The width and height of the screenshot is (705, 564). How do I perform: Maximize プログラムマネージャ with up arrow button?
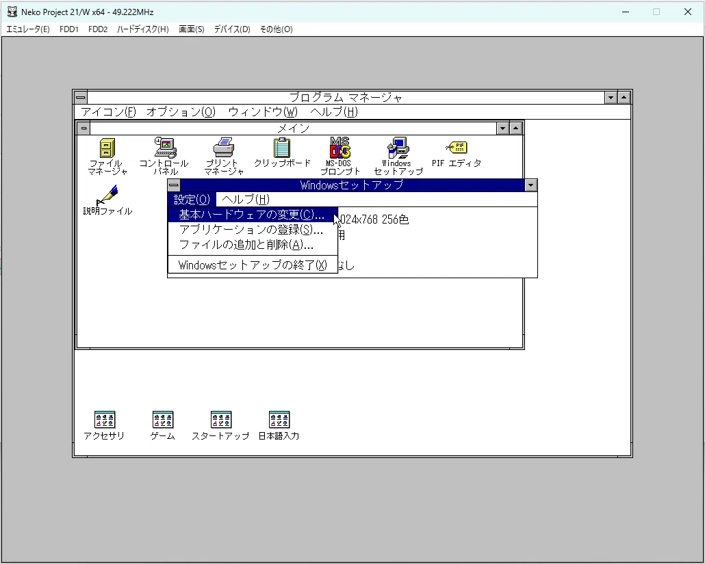point(624,98)
